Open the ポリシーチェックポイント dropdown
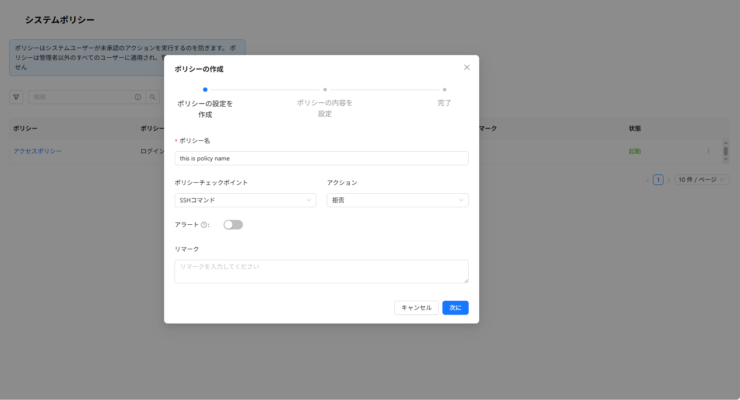740x400 pixels. [x=245, y=200]
